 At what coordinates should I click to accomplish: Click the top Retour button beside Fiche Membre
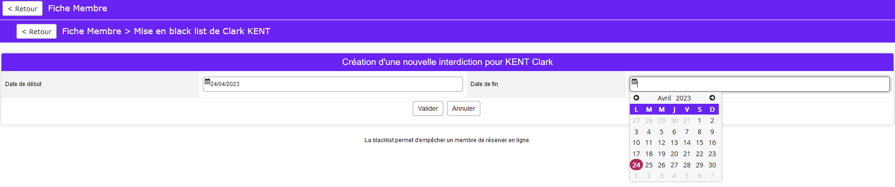click(x=22, y=8)
